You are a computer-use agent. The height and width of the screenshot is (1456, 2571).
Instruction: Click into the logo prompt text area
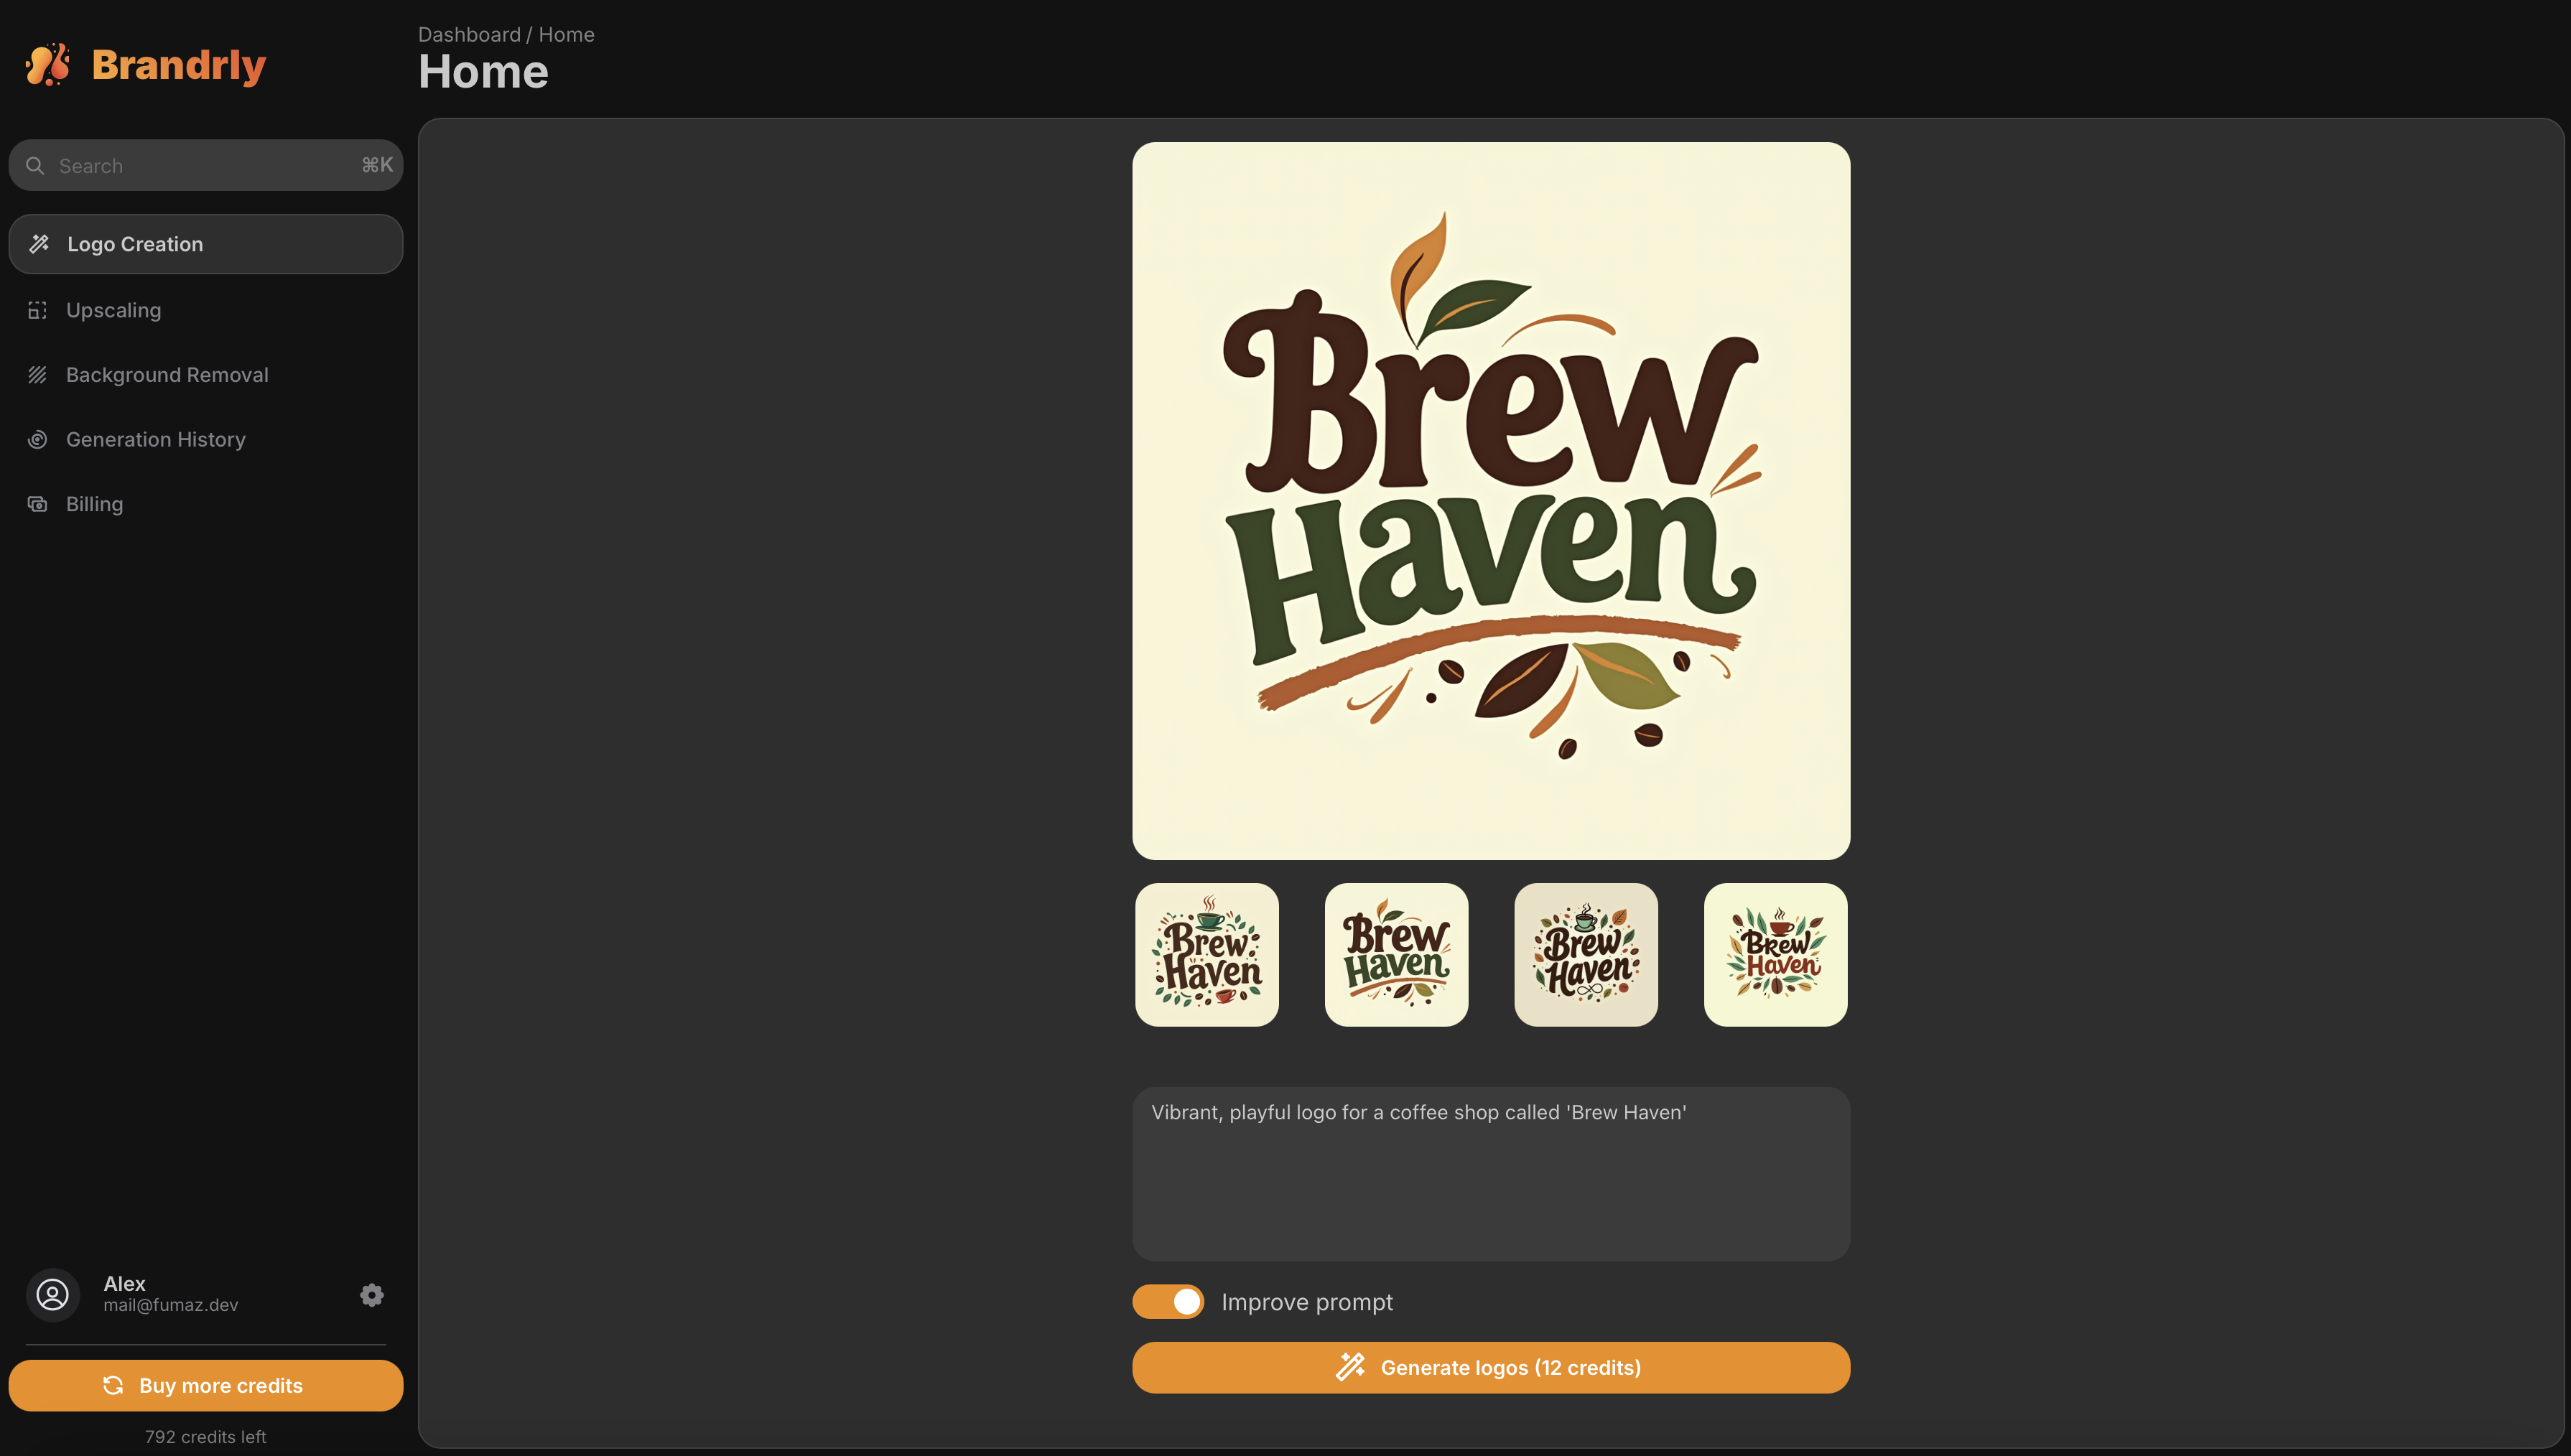pyautogui.click(x=1491, y=1175)
